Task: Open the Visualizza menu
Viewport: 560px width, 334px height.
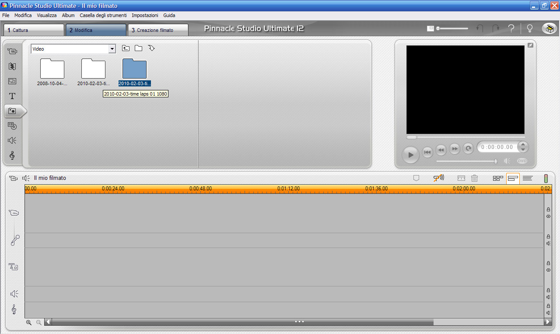Action: point(47,15)
